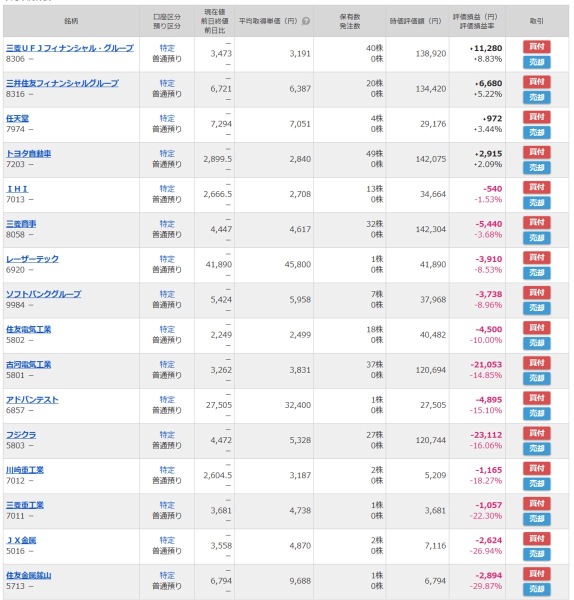
Task: Open the トヨタ自動車 stock details
Action: pyautogui.click(x=28, y=153)
